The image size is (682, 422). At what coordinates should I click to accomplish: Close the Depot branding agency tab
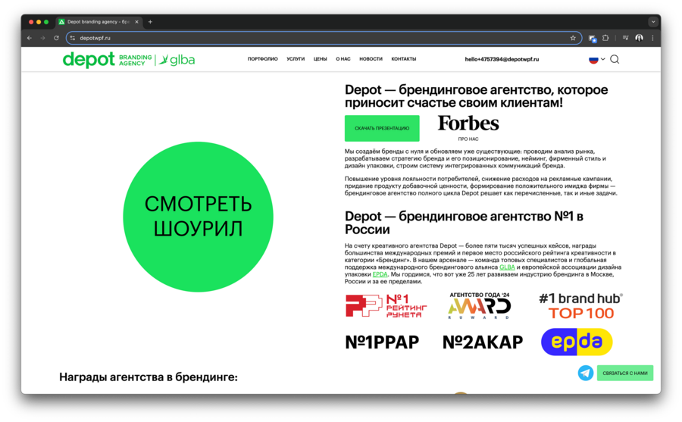click(136, 22)
